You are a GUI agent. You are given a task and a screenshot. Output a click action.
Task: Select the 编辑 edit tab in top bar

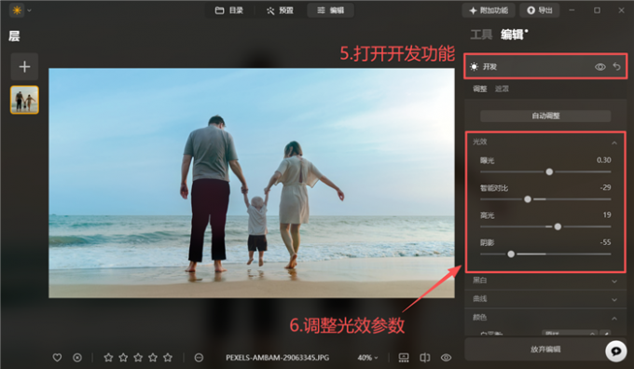(x=330, y=10)
